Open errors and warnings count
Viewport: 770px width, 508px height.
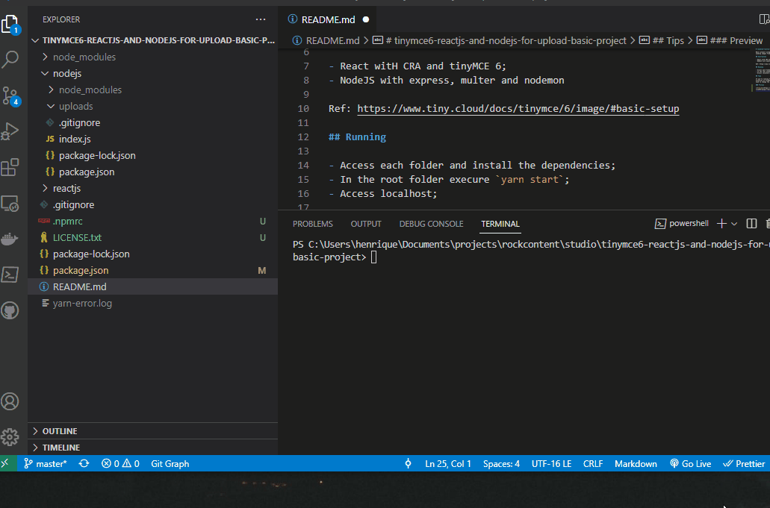click(120, 463)
